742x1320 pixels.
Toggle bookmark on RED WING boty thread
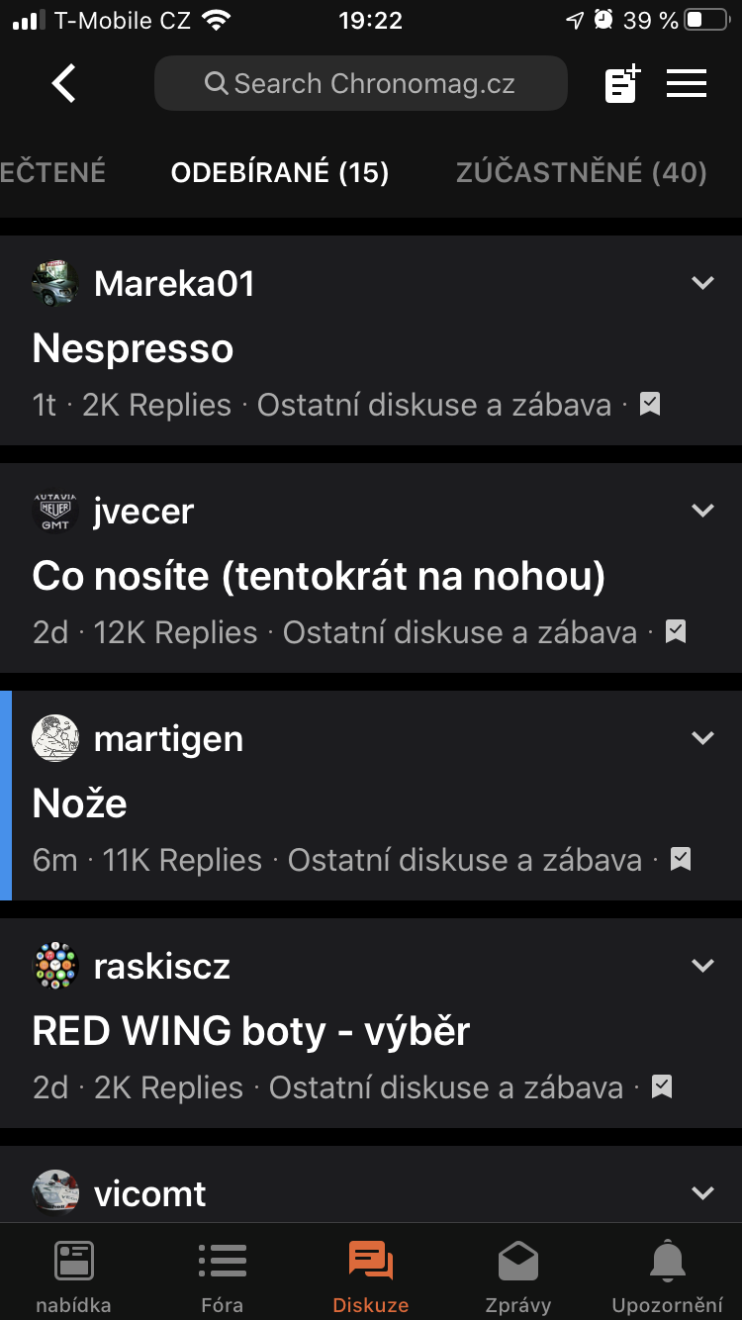[662, 1086]
